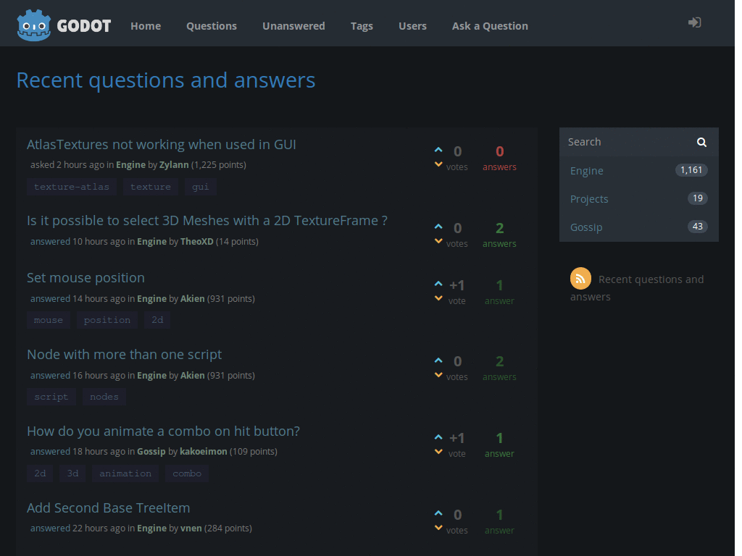Downvote the Set mouse position question
The width and height of the screenshot is (742, 556).
tap(438, 298)
